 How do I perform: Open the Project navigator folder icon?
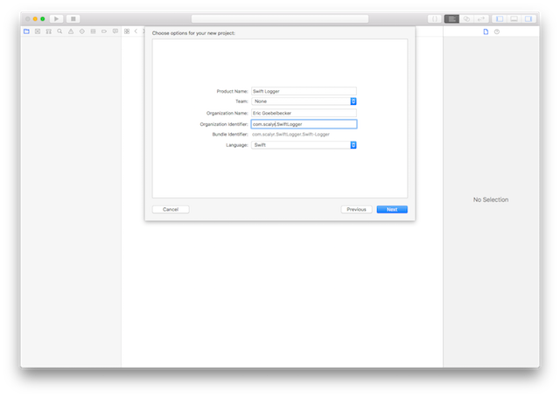pos(26,31)
